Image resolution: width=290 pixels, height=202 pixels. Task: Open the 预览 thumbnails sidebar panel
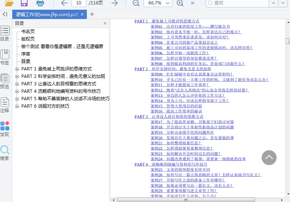(5, 81)
